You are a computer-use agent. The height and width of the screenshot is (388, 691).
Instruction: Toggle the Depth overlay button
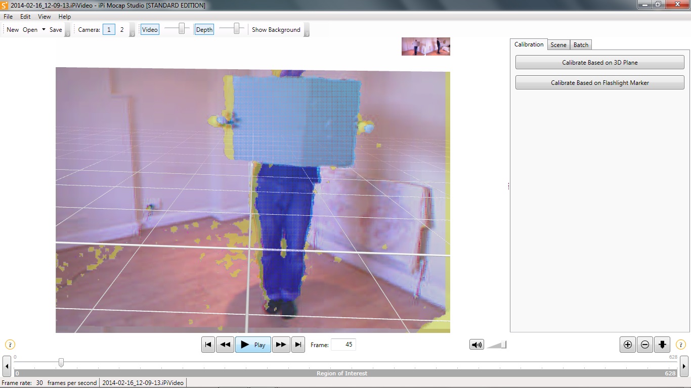(x=204, y=30)
